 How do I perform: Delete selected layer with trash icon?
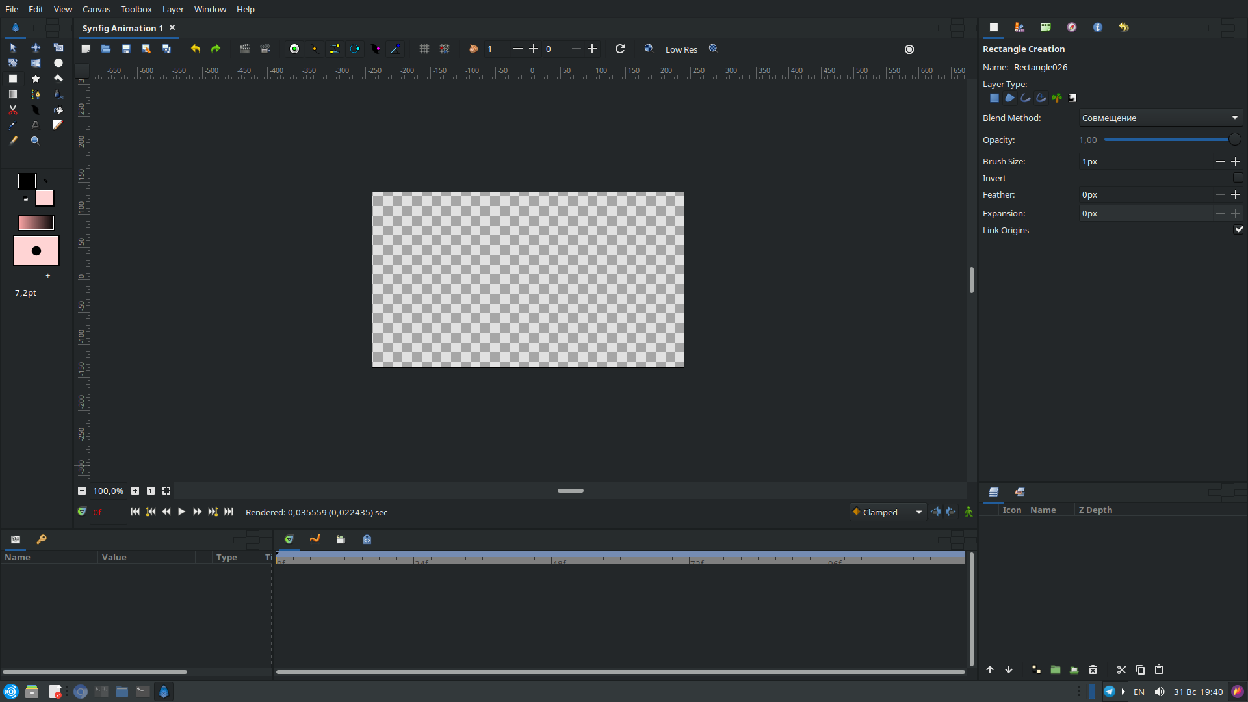pos(1093,669)
